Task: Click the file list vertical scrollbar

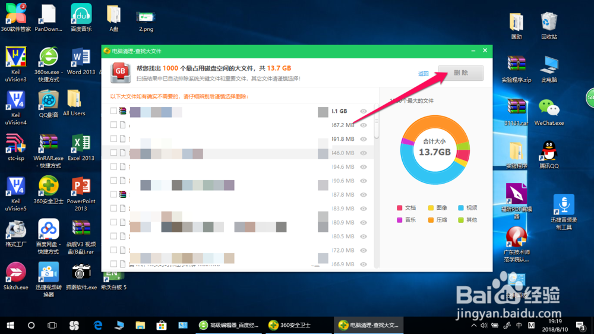Action: [x=376, y=121]
